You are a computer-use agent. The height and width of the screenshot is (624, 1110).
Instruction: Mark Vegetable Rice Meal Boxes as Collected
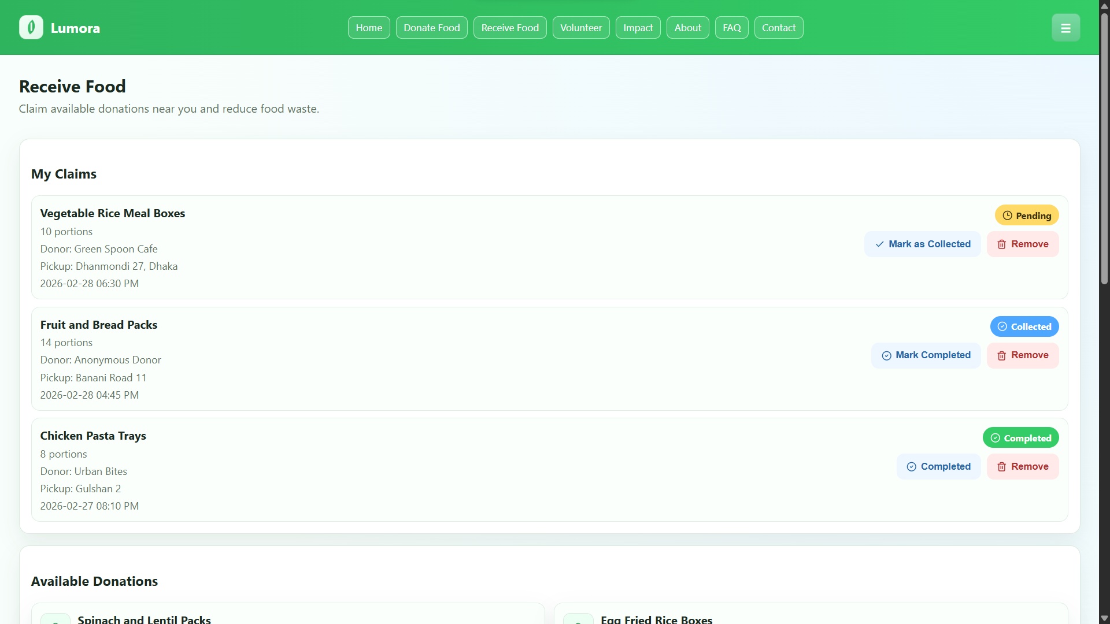point(922,244)
